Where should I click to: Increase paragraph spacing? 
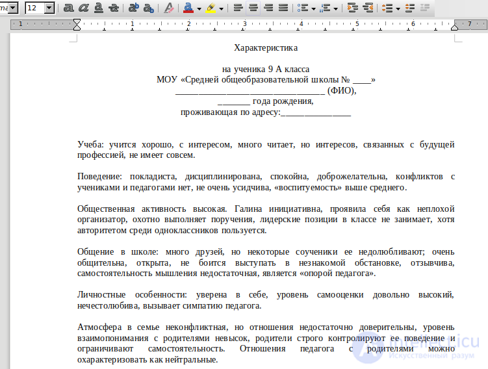[410, 8]
